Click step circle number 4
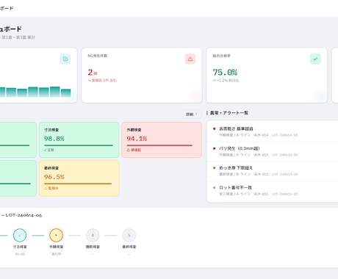Screen dimensions: 338x279 tap(93, 235)
